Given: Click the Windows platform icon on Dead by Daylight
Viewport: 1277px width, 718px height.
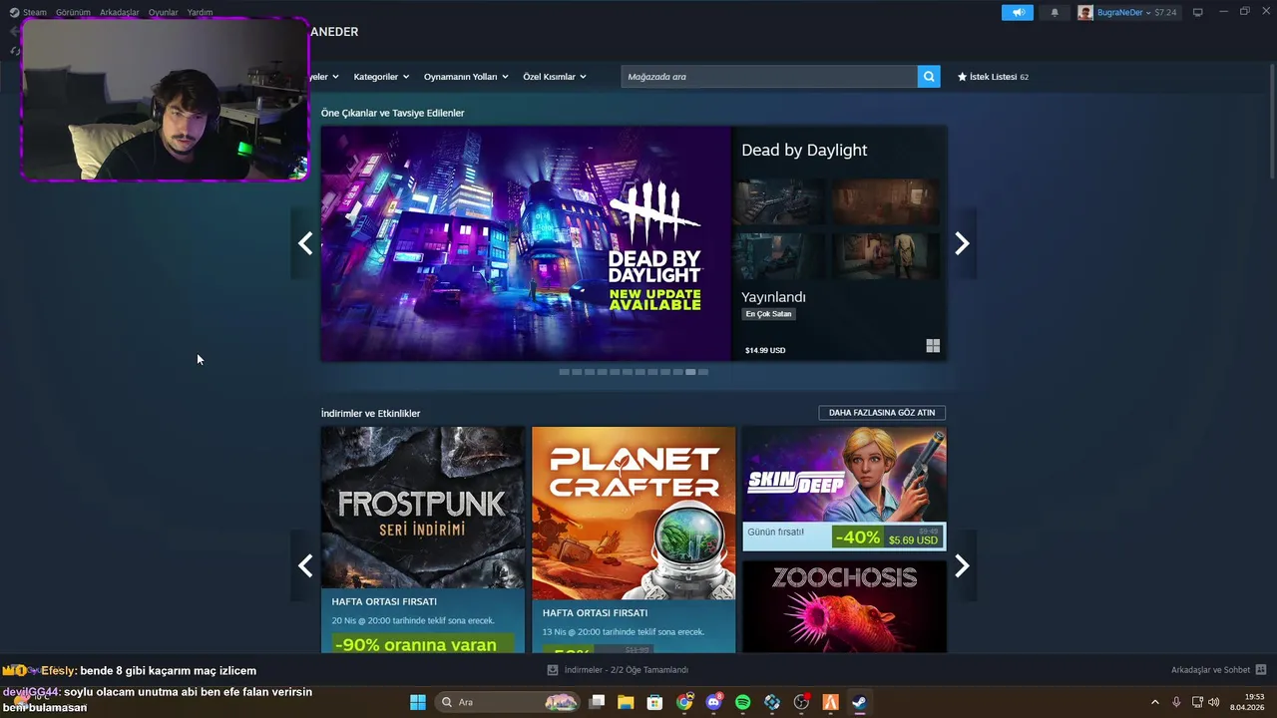Looking at the screenshot, I should click(933, 346).
